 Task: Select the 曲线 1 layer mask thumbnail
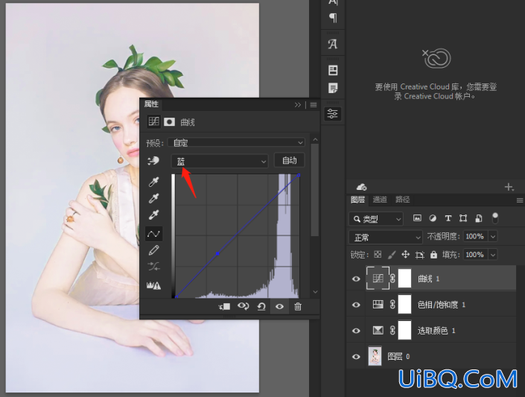(x=404, y=279)
